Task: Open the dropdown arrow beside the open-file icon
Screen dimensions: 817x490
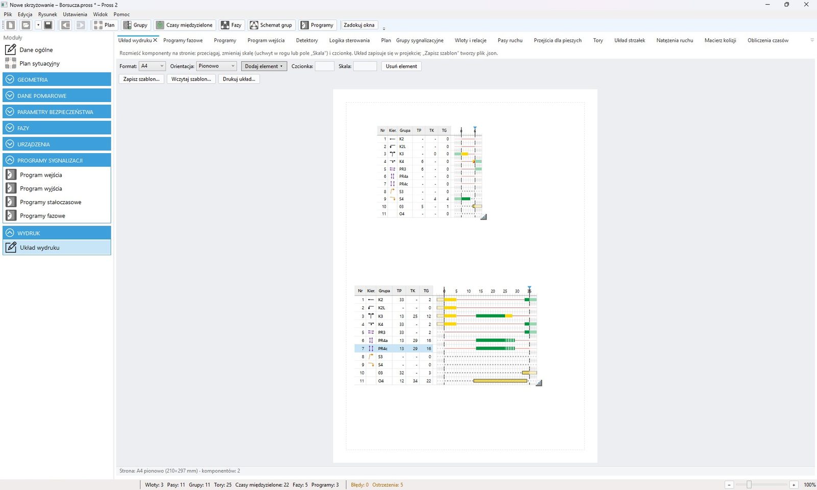Action: click(x=38, y=25)
